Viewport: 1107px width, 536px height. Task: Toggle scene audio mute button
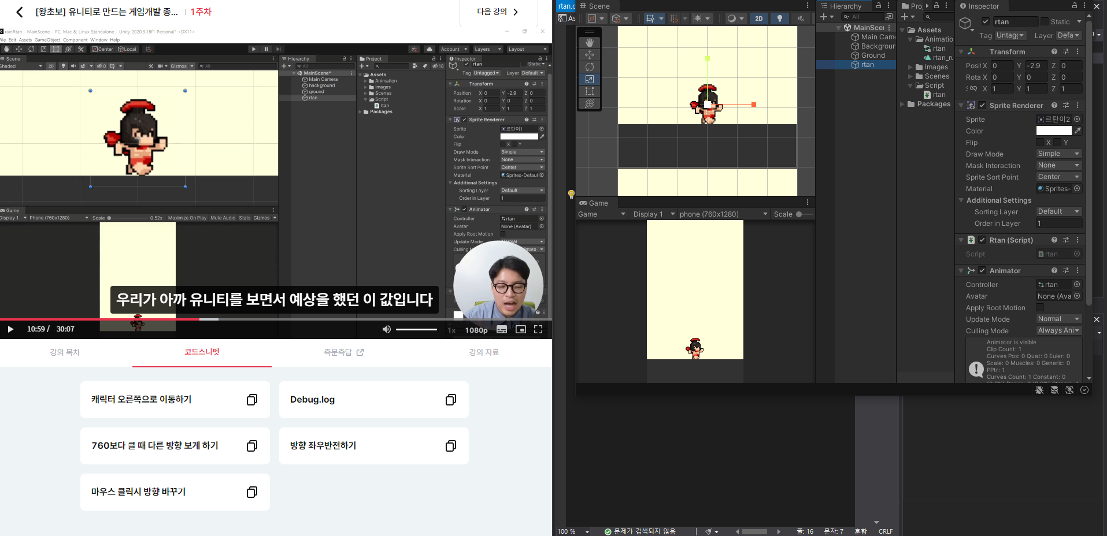801,18
